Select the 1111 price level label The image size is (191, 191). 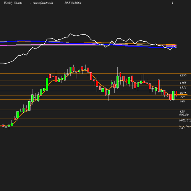tap(183, 87)
